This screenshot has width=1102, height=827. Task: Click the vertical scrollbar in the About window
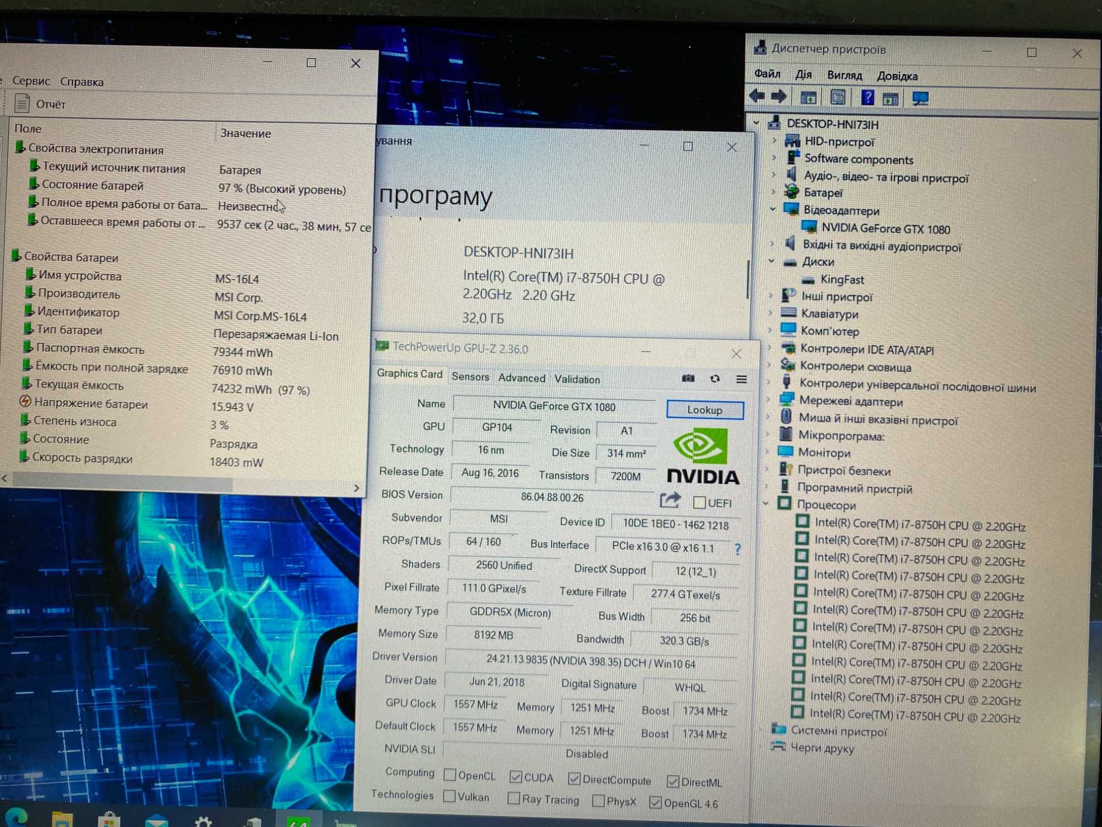[x=748, y=280]
